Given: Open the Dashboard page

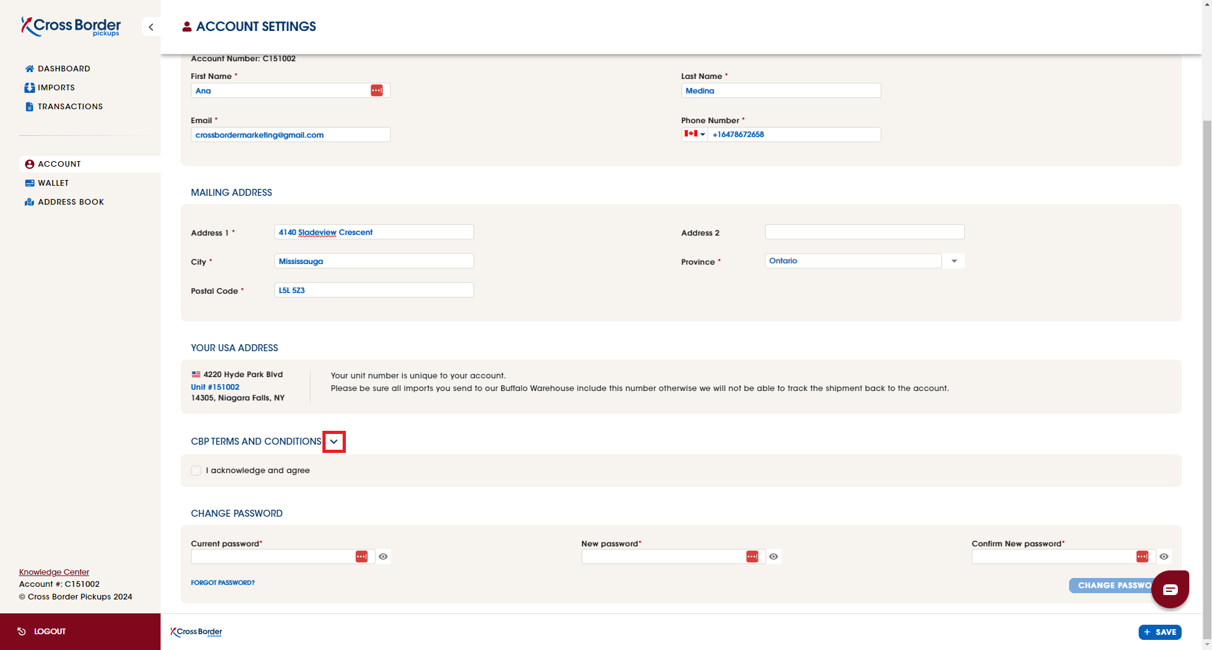Looking at the screenshot, I should coord(58,69).
